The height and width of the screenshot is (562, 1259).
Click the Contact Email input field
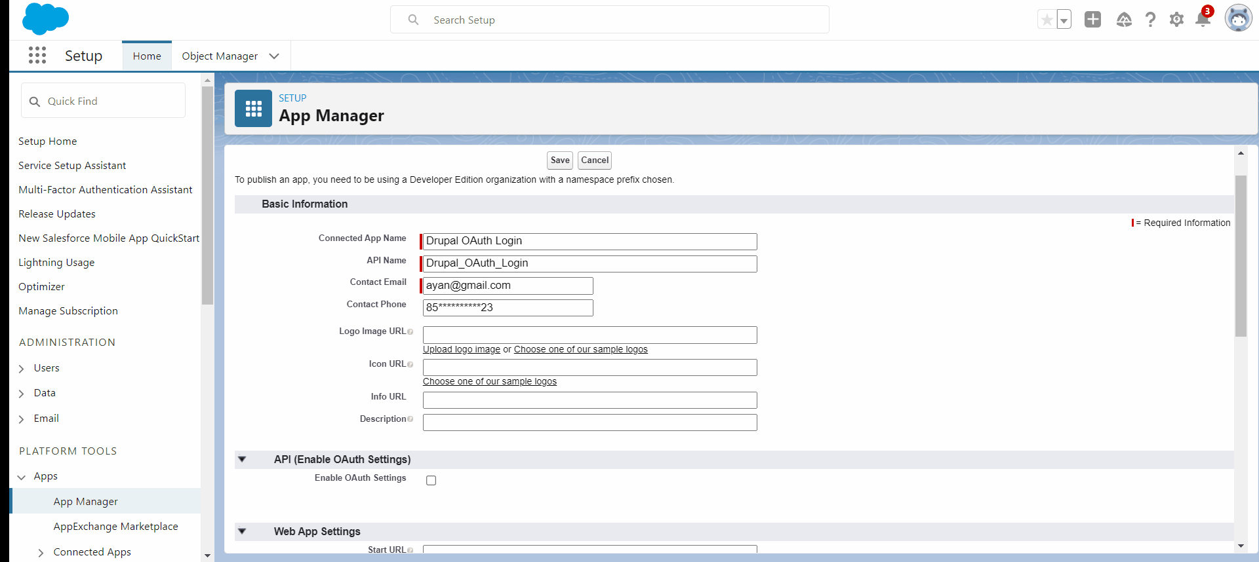[508, 286]
